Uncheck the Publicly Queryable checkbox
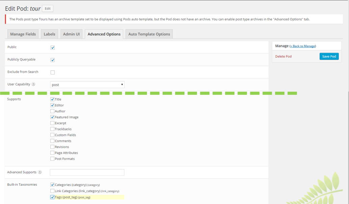This screenshot has width=349, height=204. [53, 60]
